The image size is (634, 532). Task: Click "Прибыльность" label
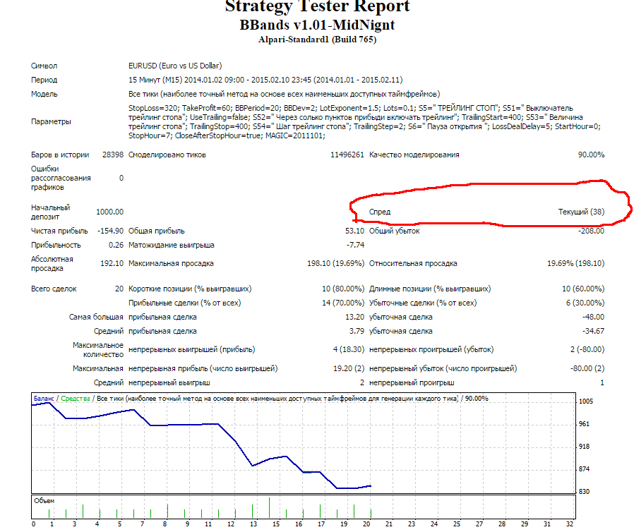tap(56, 246)
